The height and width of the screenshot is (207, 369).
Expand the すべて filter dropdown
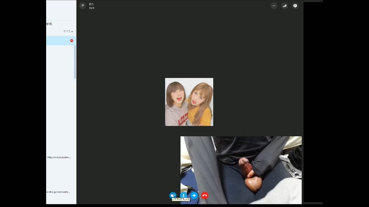pos(67,31)
